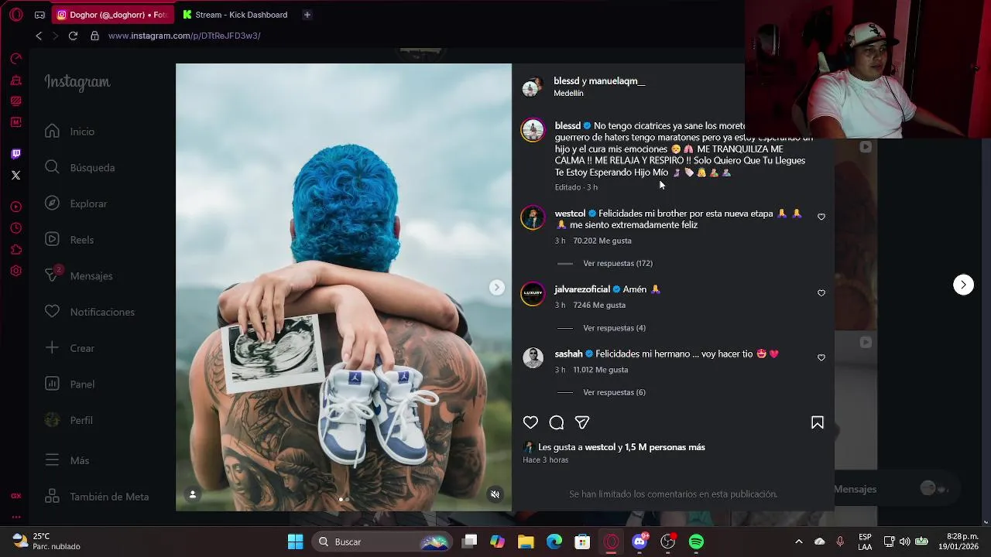991x557 pixels.
Task: Open También de Meta
Action: click(x=97, y=497)
